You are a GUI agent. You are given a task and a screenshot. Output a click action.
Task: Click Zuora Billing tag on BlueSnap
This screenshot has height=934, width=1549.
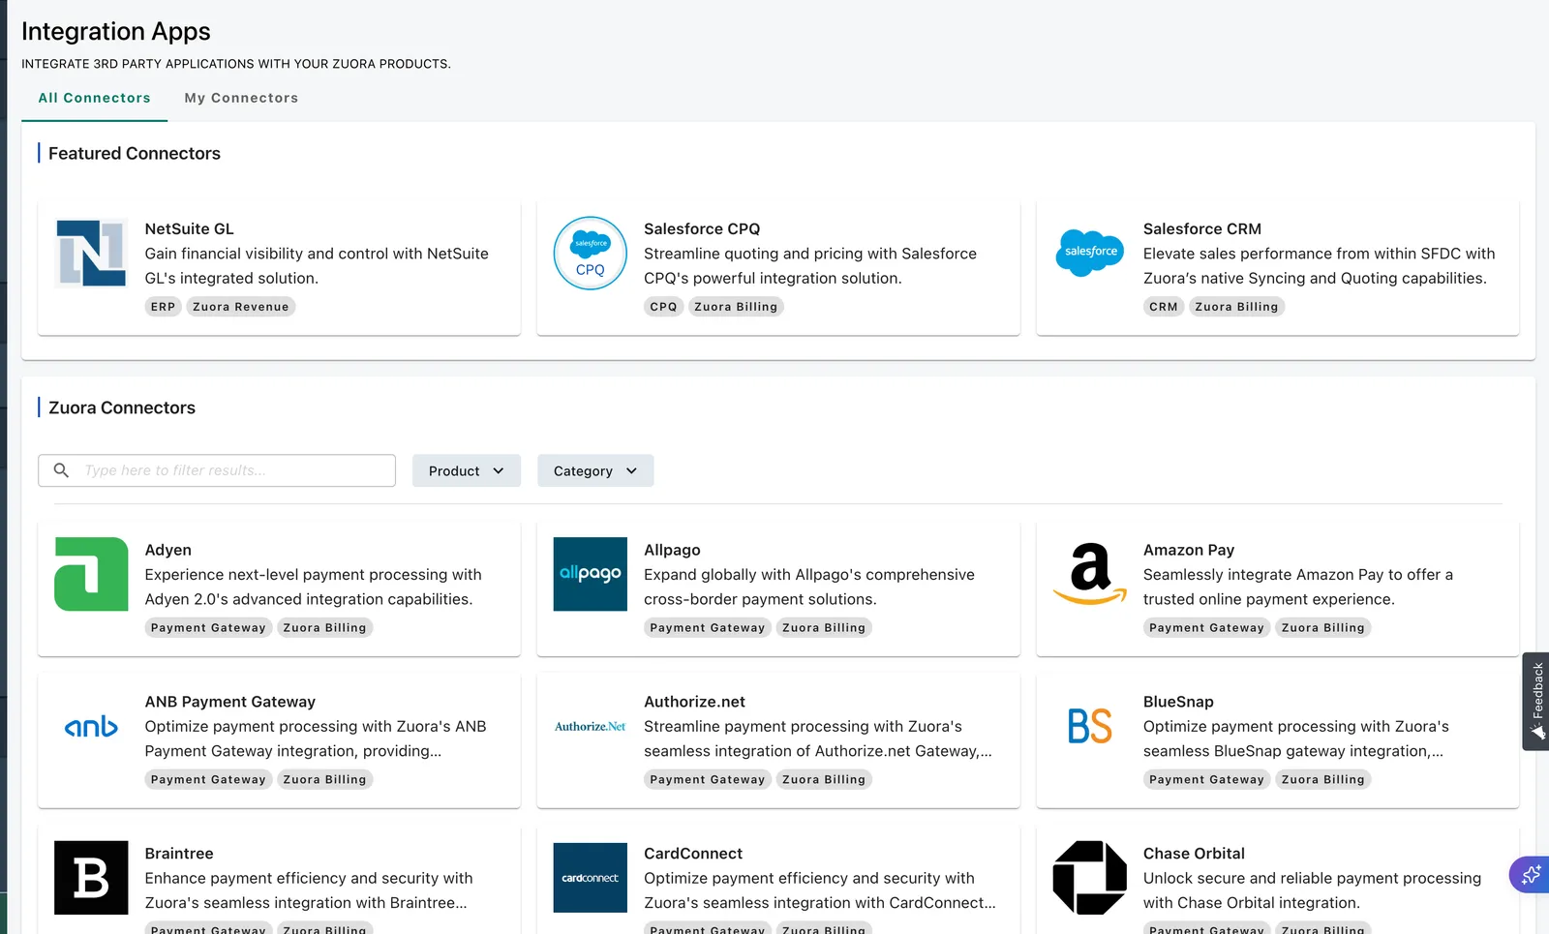pos(1323,780)
